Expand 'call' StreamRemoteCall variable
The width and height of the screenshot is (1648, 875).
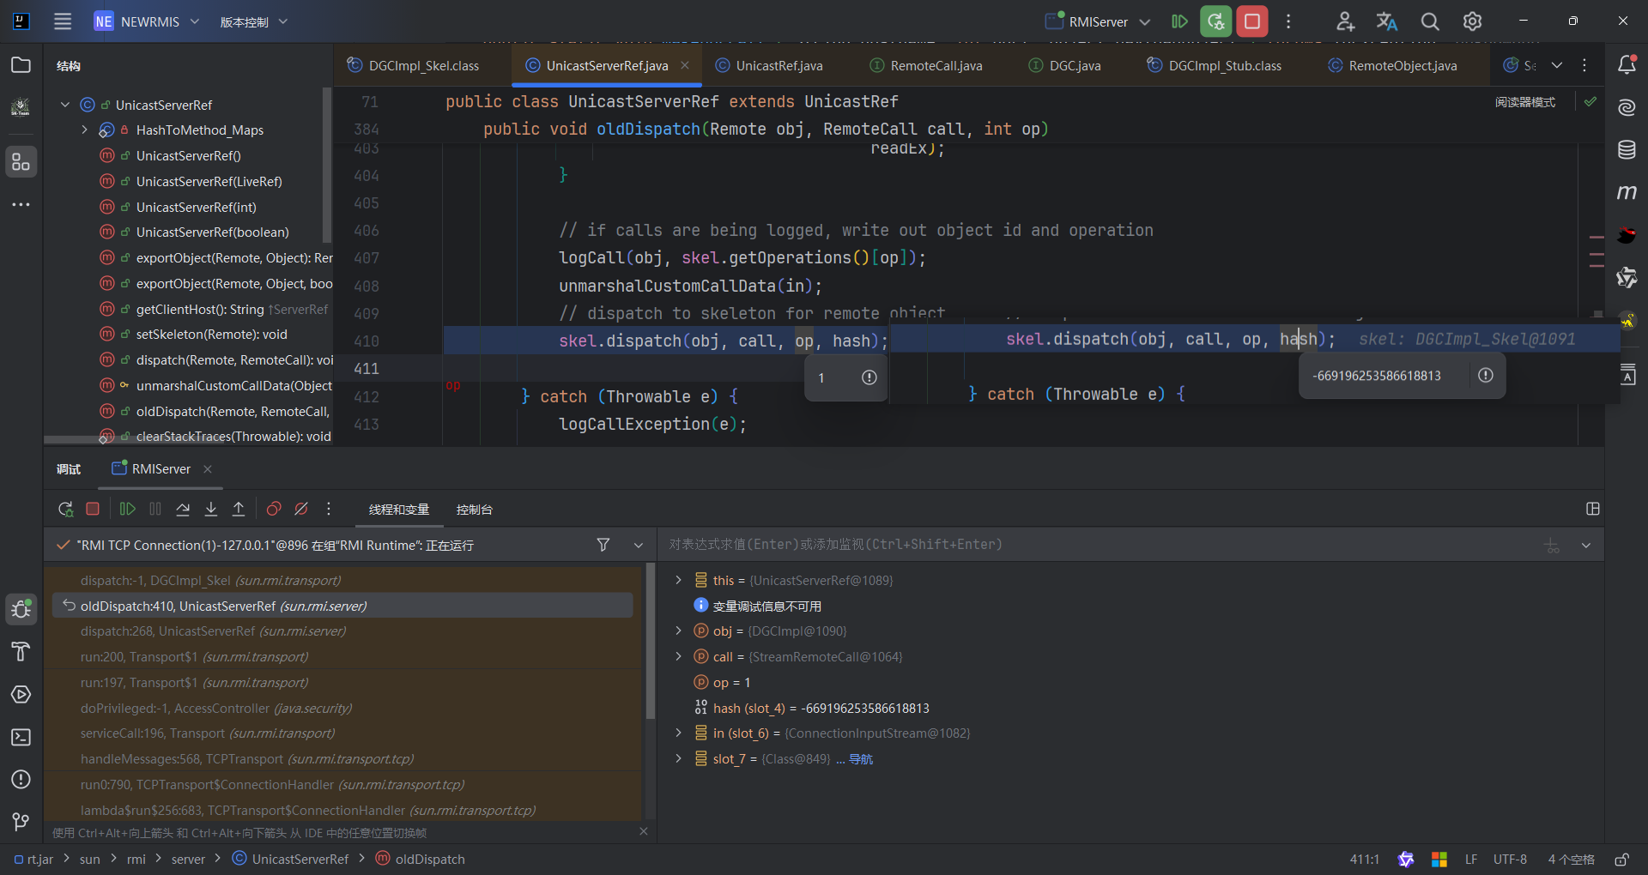click(678, 656)
